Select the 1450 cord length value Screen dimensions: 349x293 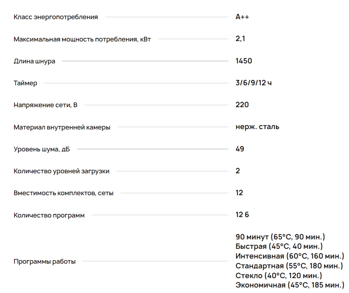[x=244, y=61]
